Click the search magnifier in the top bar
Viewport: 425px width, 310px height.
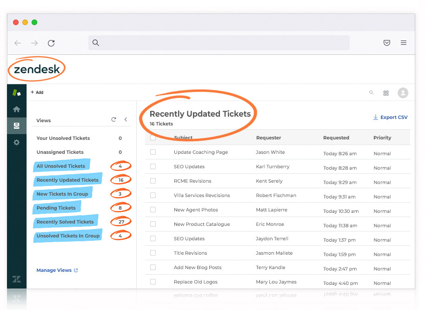371,92
